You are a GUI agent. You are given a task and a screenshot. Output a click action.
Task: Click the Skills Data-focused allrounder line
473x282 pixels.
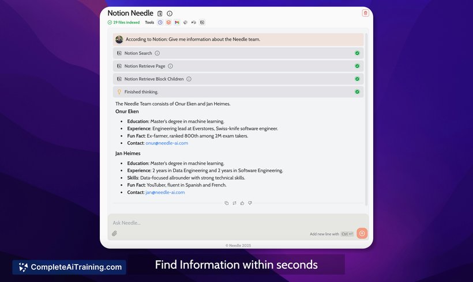click(186, 178)
